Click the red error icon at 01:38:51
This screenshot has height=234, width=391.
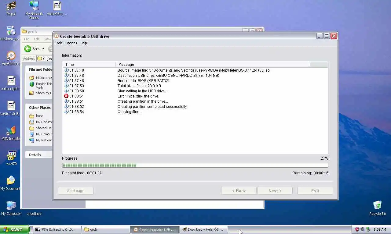[66, 96]
